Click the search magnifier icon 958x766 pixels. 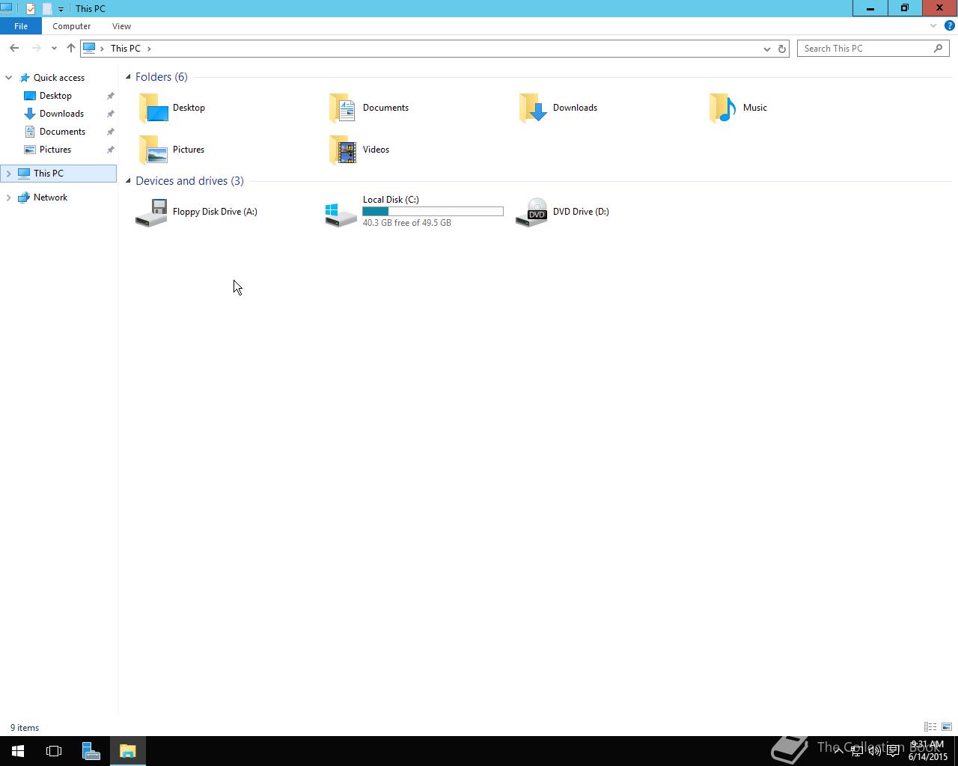(938, 48)
